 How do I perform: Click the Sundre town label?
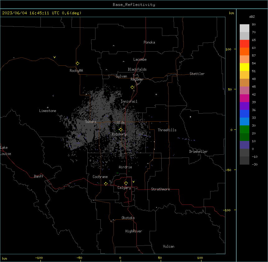click(x=91, y=122)
